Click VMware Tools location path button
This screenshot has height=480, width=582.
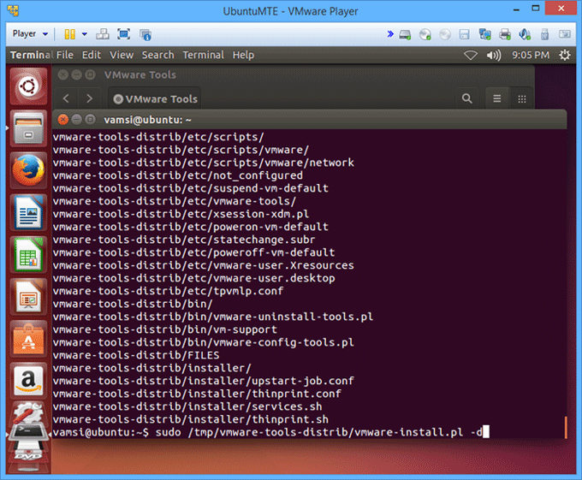pos(155,99)
